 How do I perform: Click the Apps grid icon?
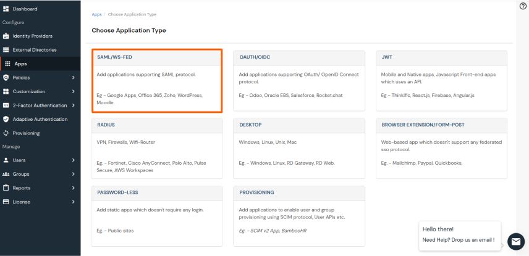[8, 64]
